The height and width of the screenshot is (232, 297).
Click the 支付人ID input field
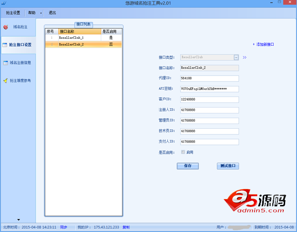pyautogui.click(x=209, y=142)
